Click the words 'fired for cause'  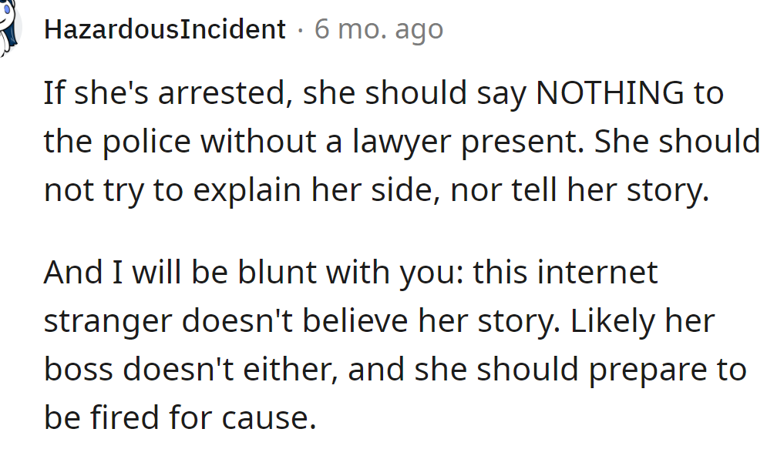tap(206, 417)
